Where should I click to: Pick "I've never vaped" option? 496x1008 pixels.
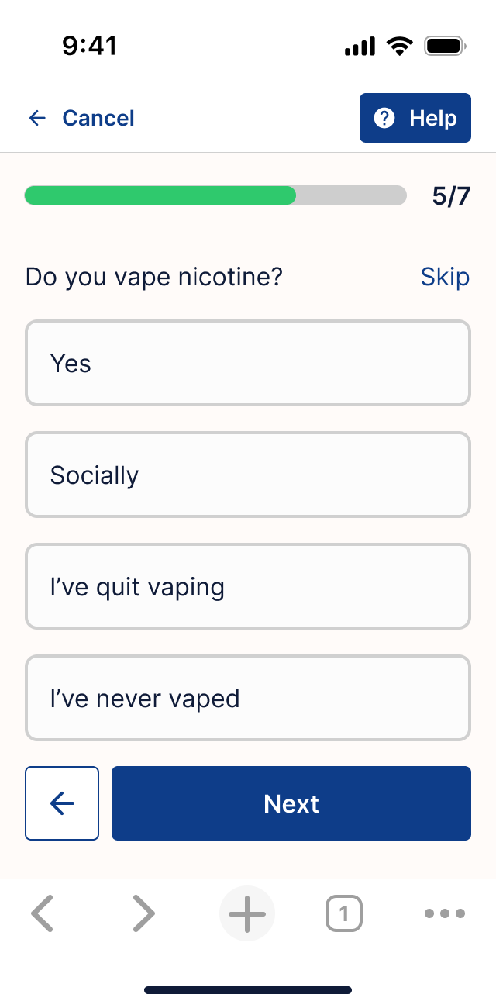[x=248, y=698]
